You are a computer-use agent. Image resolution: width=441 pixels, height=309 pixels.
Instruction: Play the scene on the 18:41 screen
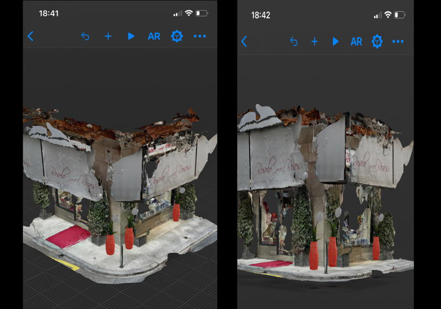coord(131,36)
